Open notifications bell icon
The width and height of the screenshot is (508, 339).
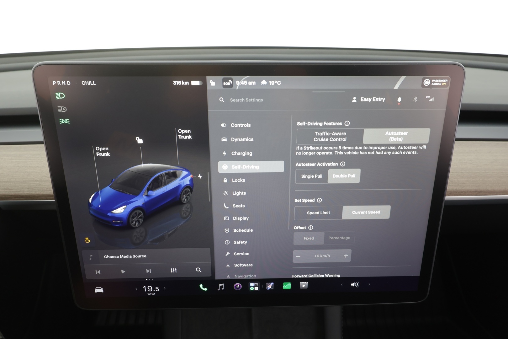point(399,100)
